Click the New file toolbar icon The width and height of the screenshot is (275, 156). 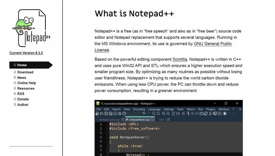point(97,114)
